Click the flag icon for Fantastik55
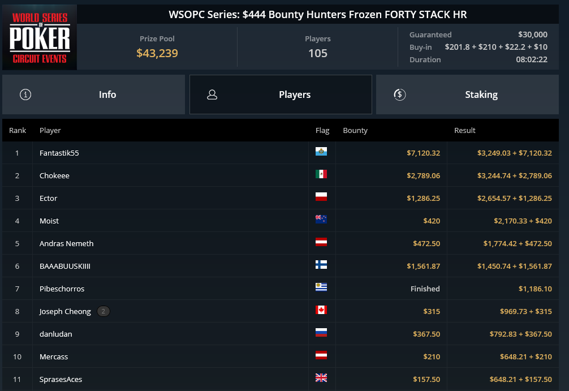Screen dimensions: 569x391 (321, 152)
